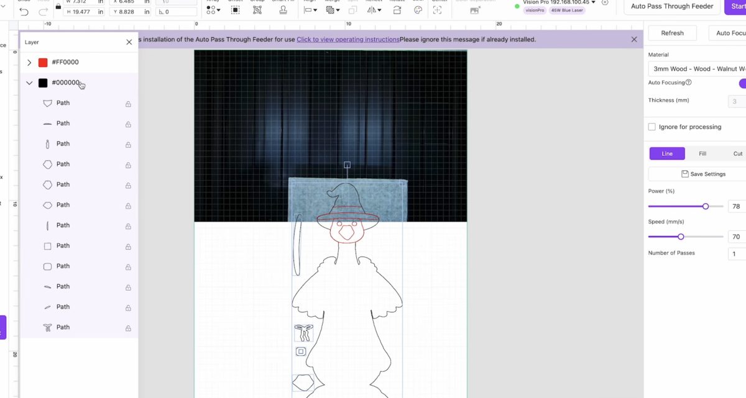Select the red #FF0000 color swatch
The height and width of the screenshot is (398, 746).
43,63
